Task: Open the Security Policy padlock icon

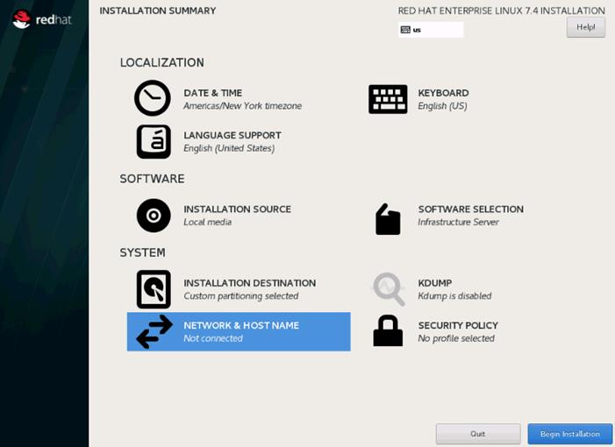Action: coord(388,330)
